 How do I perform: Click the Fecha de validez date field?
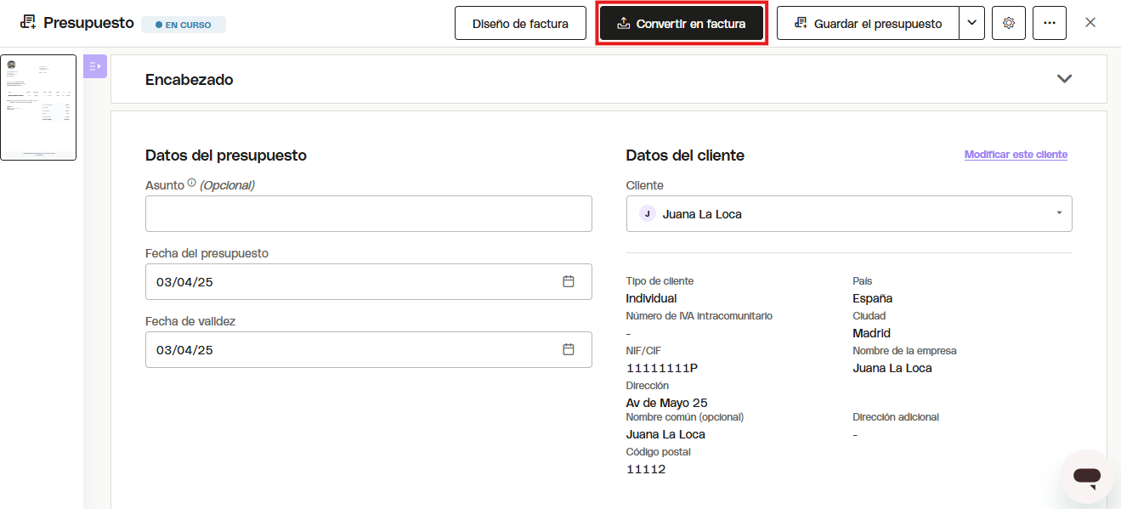tap(369, 349)
